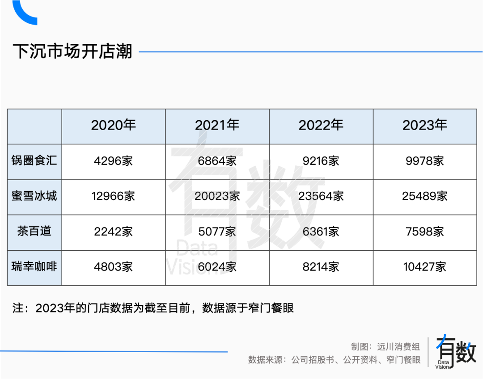This screenshot has height=379, width=483.
Task: Pick the 25489家 cell for 蜜雪冰城
Action: click(x=425, y=197)
